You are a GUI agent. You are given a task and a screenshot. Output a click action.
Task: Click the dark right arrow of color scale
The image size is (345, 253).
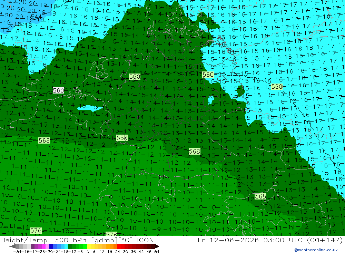pos(157,246)
